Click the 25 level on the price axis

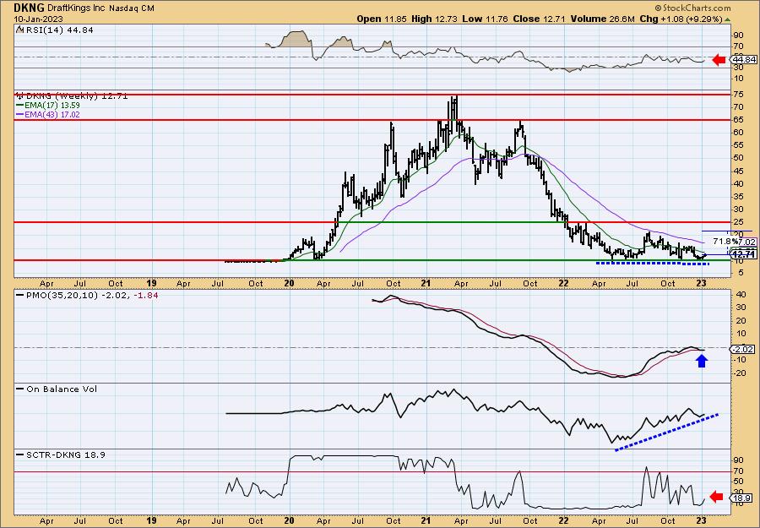(x=739, y=222)
